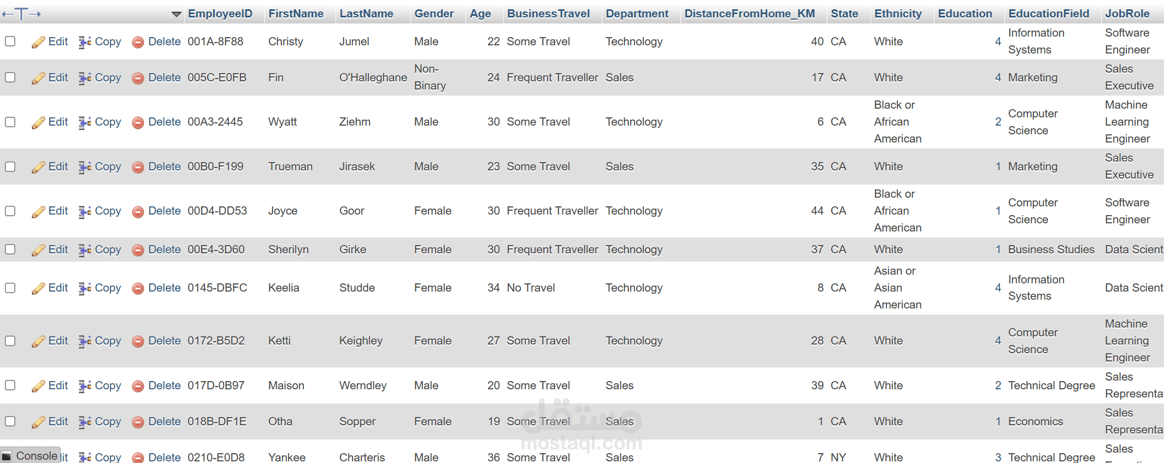Open the Console panel icon
Viewport: 1164px width, 463px height.
7,456
